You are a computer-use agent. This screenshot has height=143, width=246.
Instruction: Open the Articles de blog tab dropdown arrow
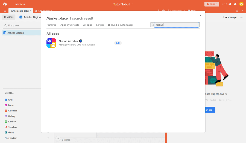click(31, 11)
